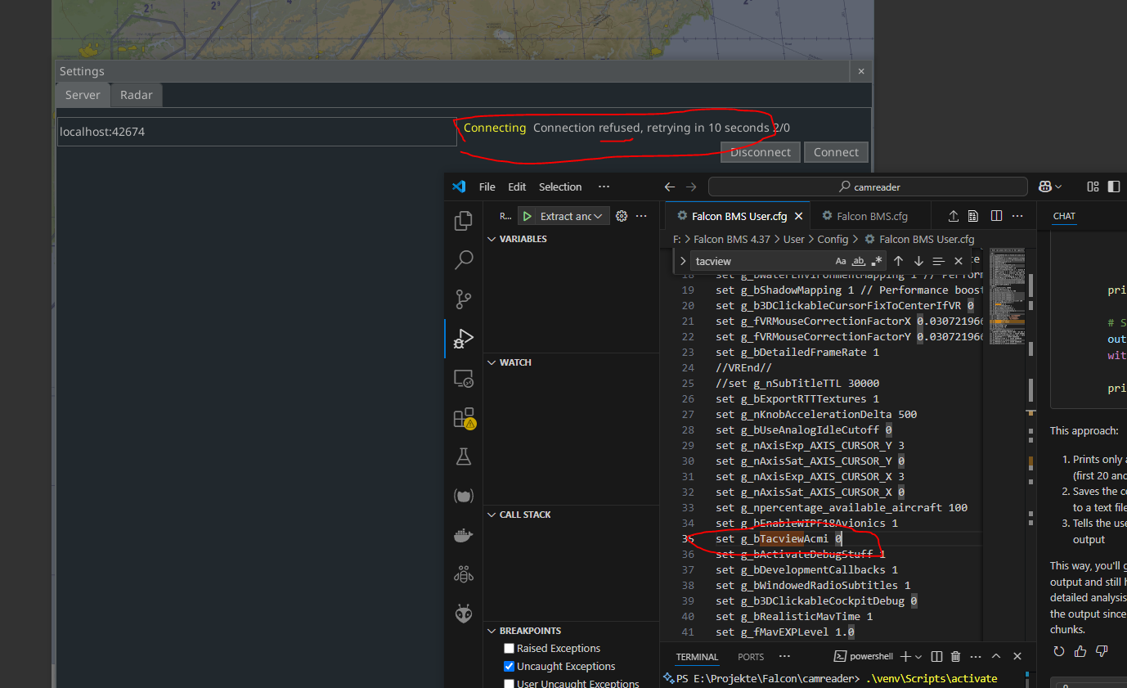Image resolution: width=1127 pixels, height=688 pixels.
Task: Click the upload arrow icon in editor toolbar
Action: (953, 216)
